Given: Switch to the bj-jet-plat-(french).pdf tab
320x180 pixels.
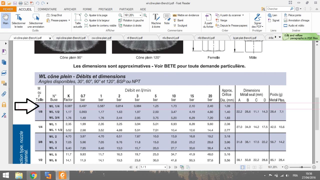Looking at the screenshot, I should tap(245, 38).
